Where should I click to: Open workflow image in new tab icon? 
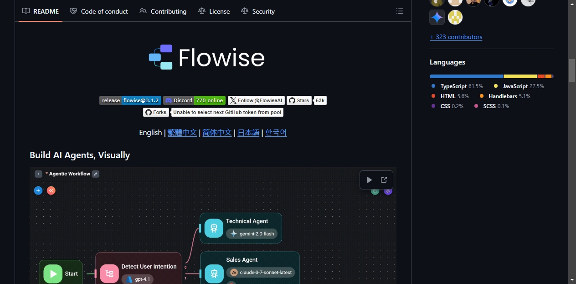pyautogui.click(x=384, y=179)
